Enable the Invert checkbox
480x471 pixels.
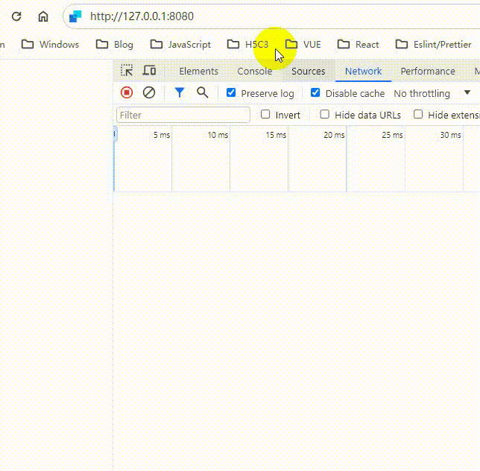(265, 115)
